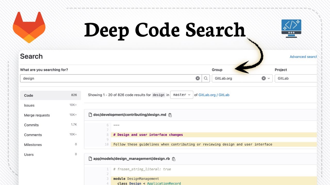The image size is (330, 185).
Task: Click the 826 count badge beside Code
Action: pyautogui.click(x=74, y=95)
